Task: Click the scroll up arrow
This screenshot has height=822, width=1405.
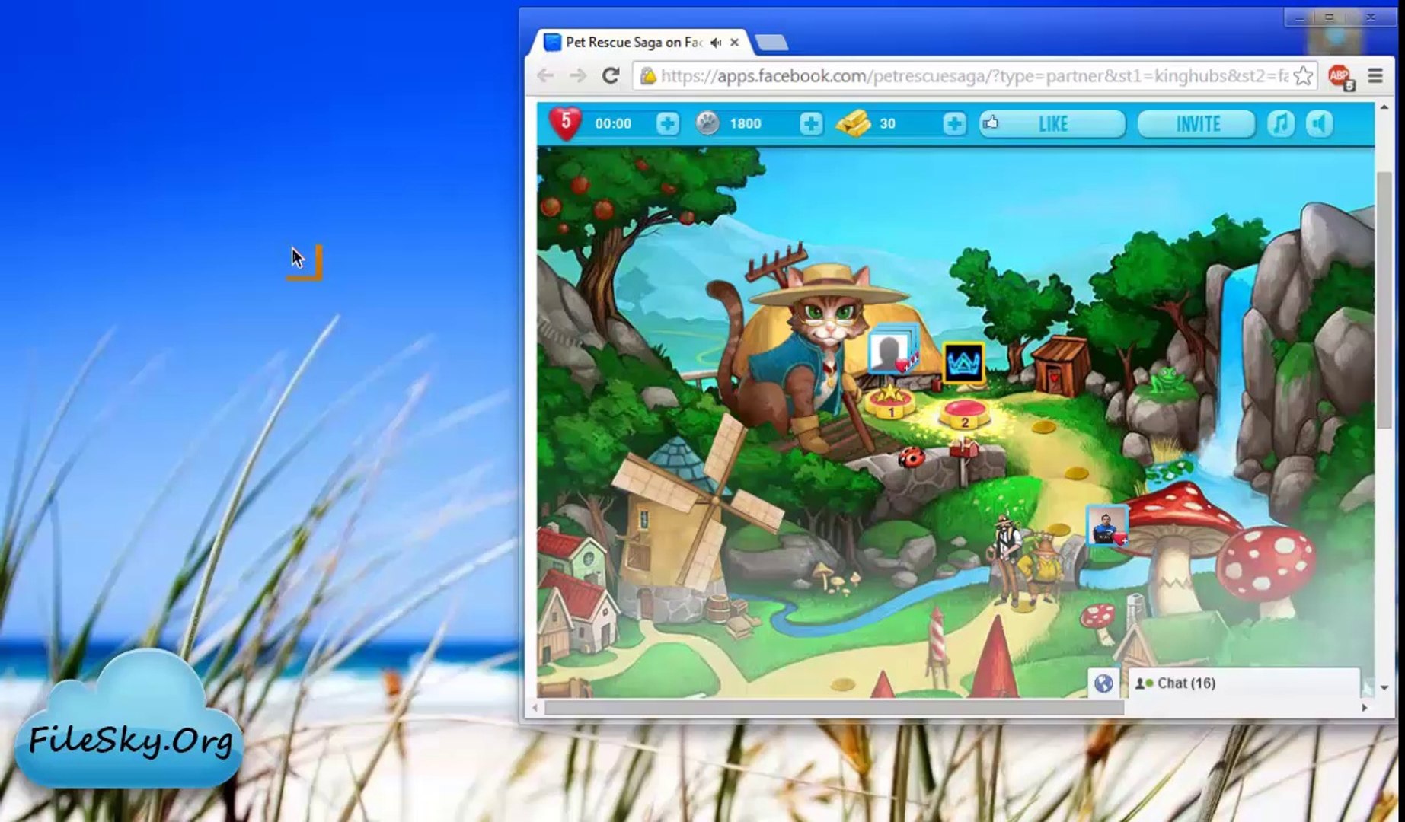Action: click(1384, 107)
